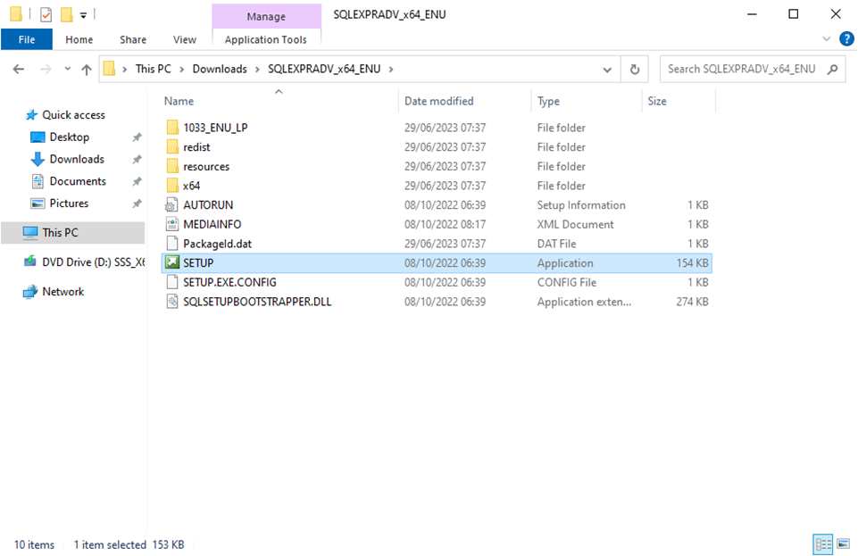Viewport: 858px width, 556px height.
Task: Sort by the Date modified column header
Action: pyautogui.click(x=439, y=101)
